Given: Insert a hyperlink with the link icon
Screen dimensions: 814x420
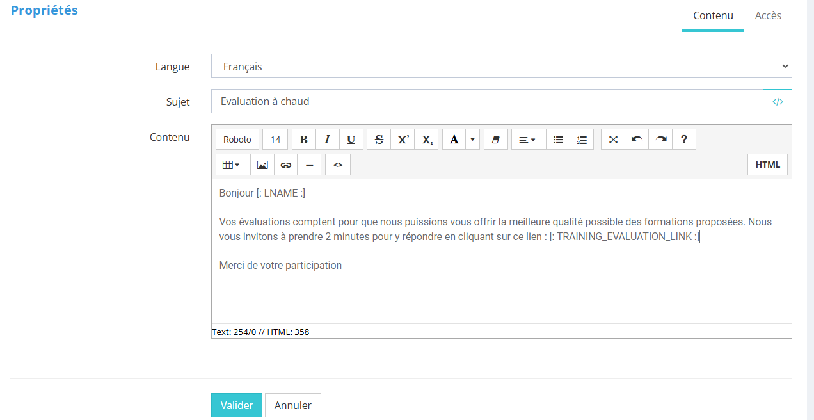Looking at the screenshot, I should click(286, 165).
